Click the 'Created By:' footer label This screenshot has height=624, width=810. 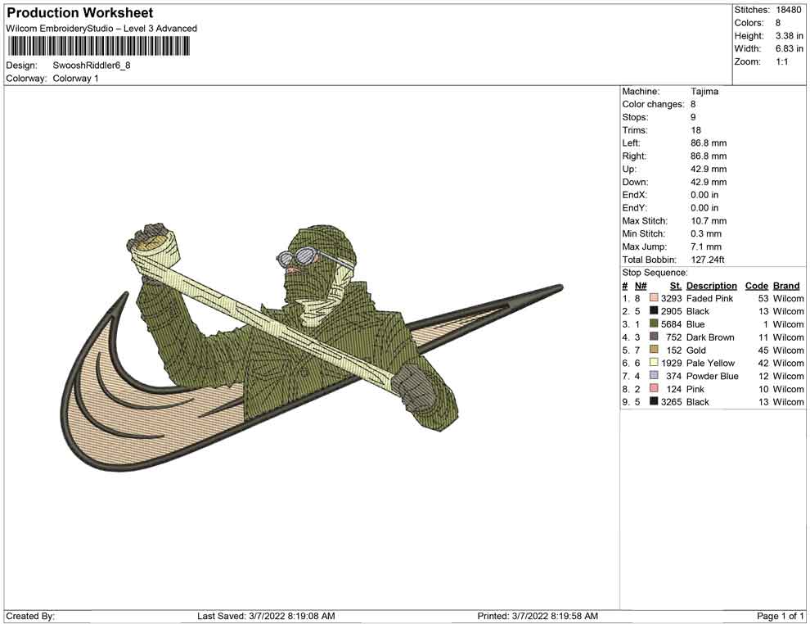30,616
